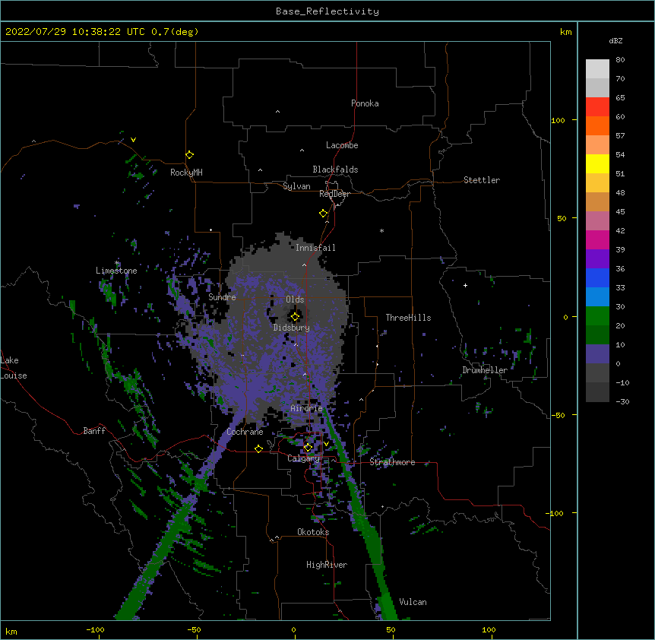The width and height of the screenshot is (655, 640).
Task: Select the green 20-30 dBZ legend swatch
Action: (x=597, y=316)
